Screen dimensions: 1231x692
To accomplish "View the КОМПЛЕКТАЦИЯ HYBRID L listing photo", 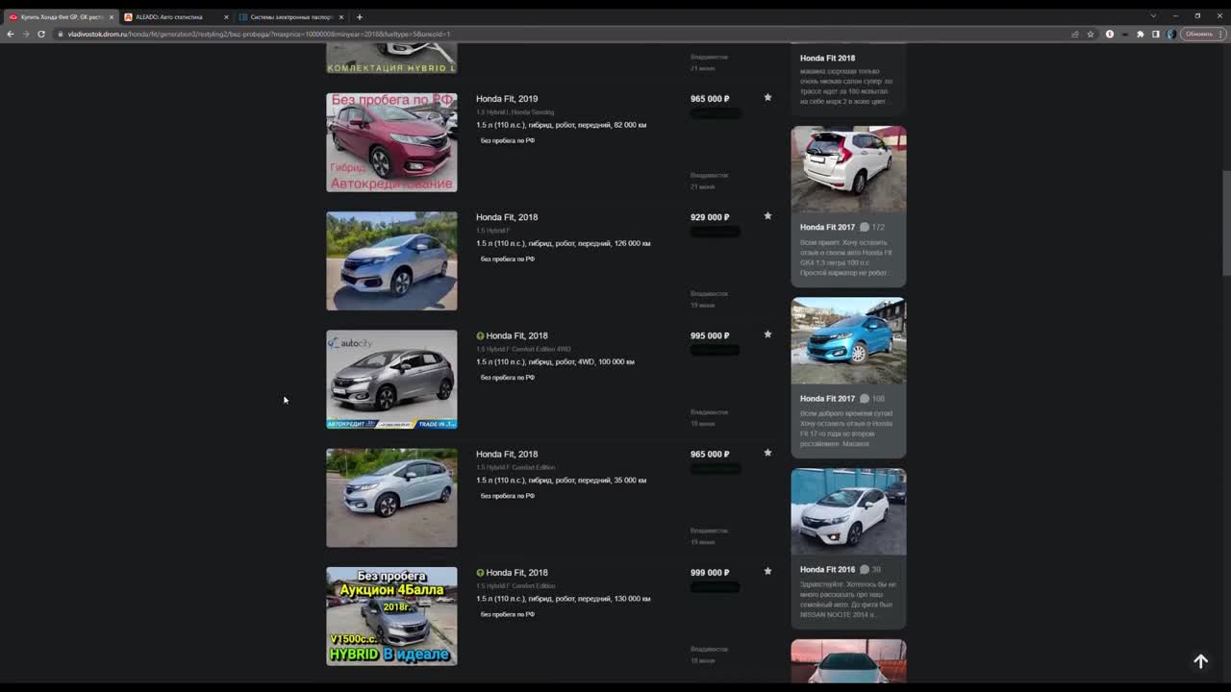I will [x=391, y=59].
